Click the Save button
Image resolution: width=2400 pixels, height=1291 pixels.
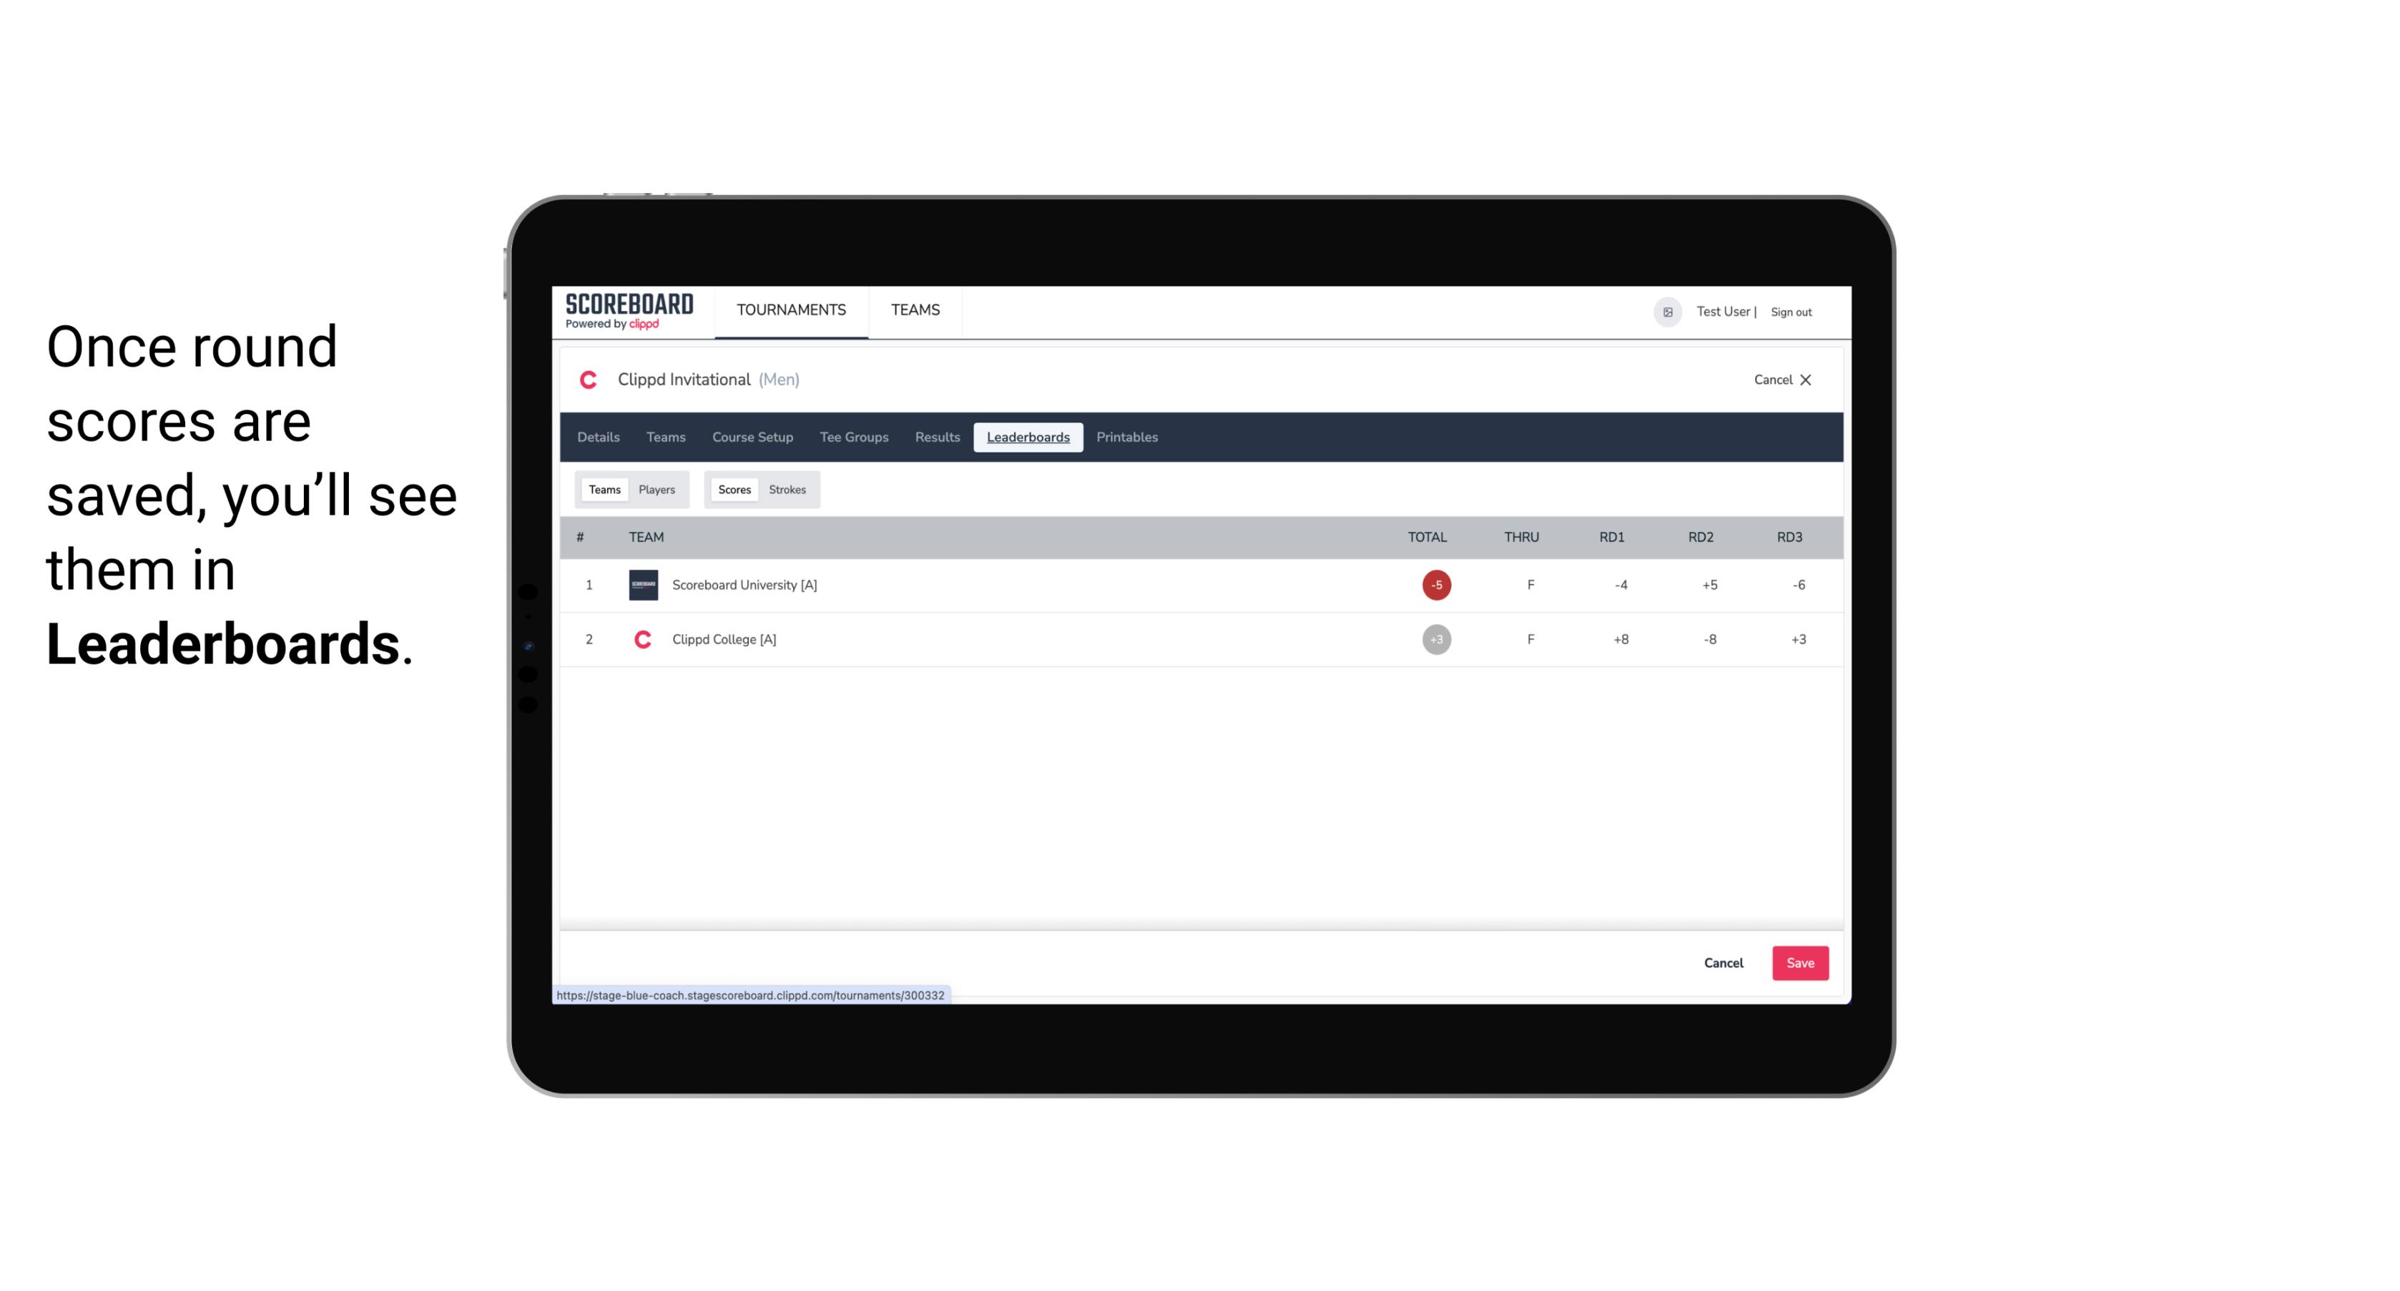1799,962
